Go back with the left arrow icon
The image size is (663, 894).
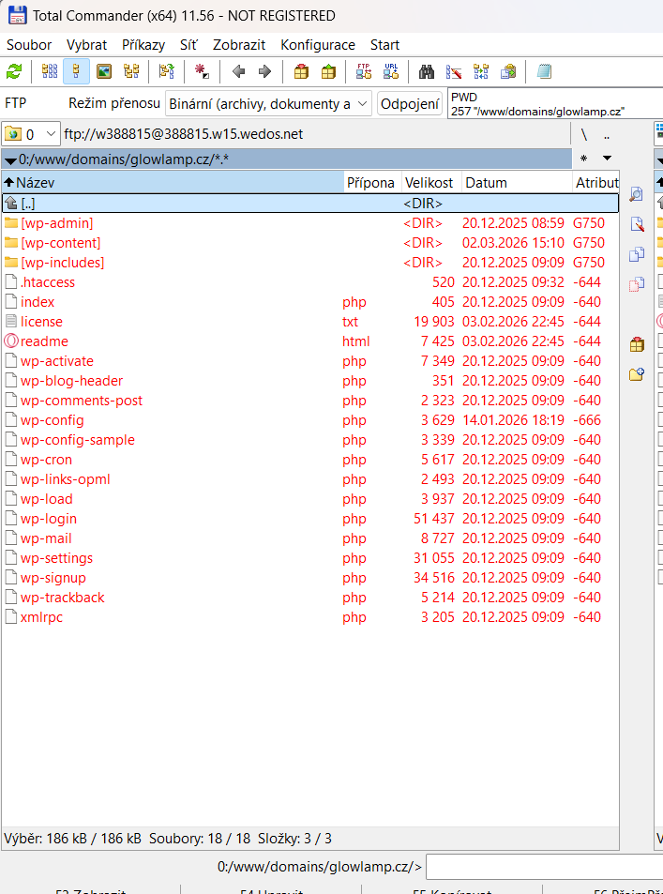click(x=238, y=71)
